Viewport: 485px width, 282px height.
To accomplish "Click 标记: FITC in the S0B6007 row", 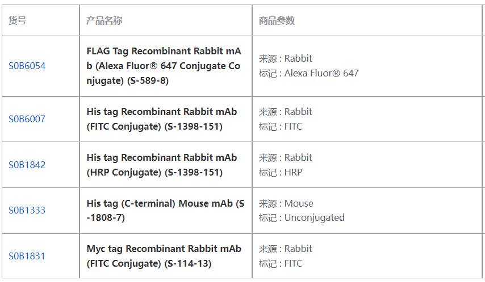I will click(x=281, y=126).
